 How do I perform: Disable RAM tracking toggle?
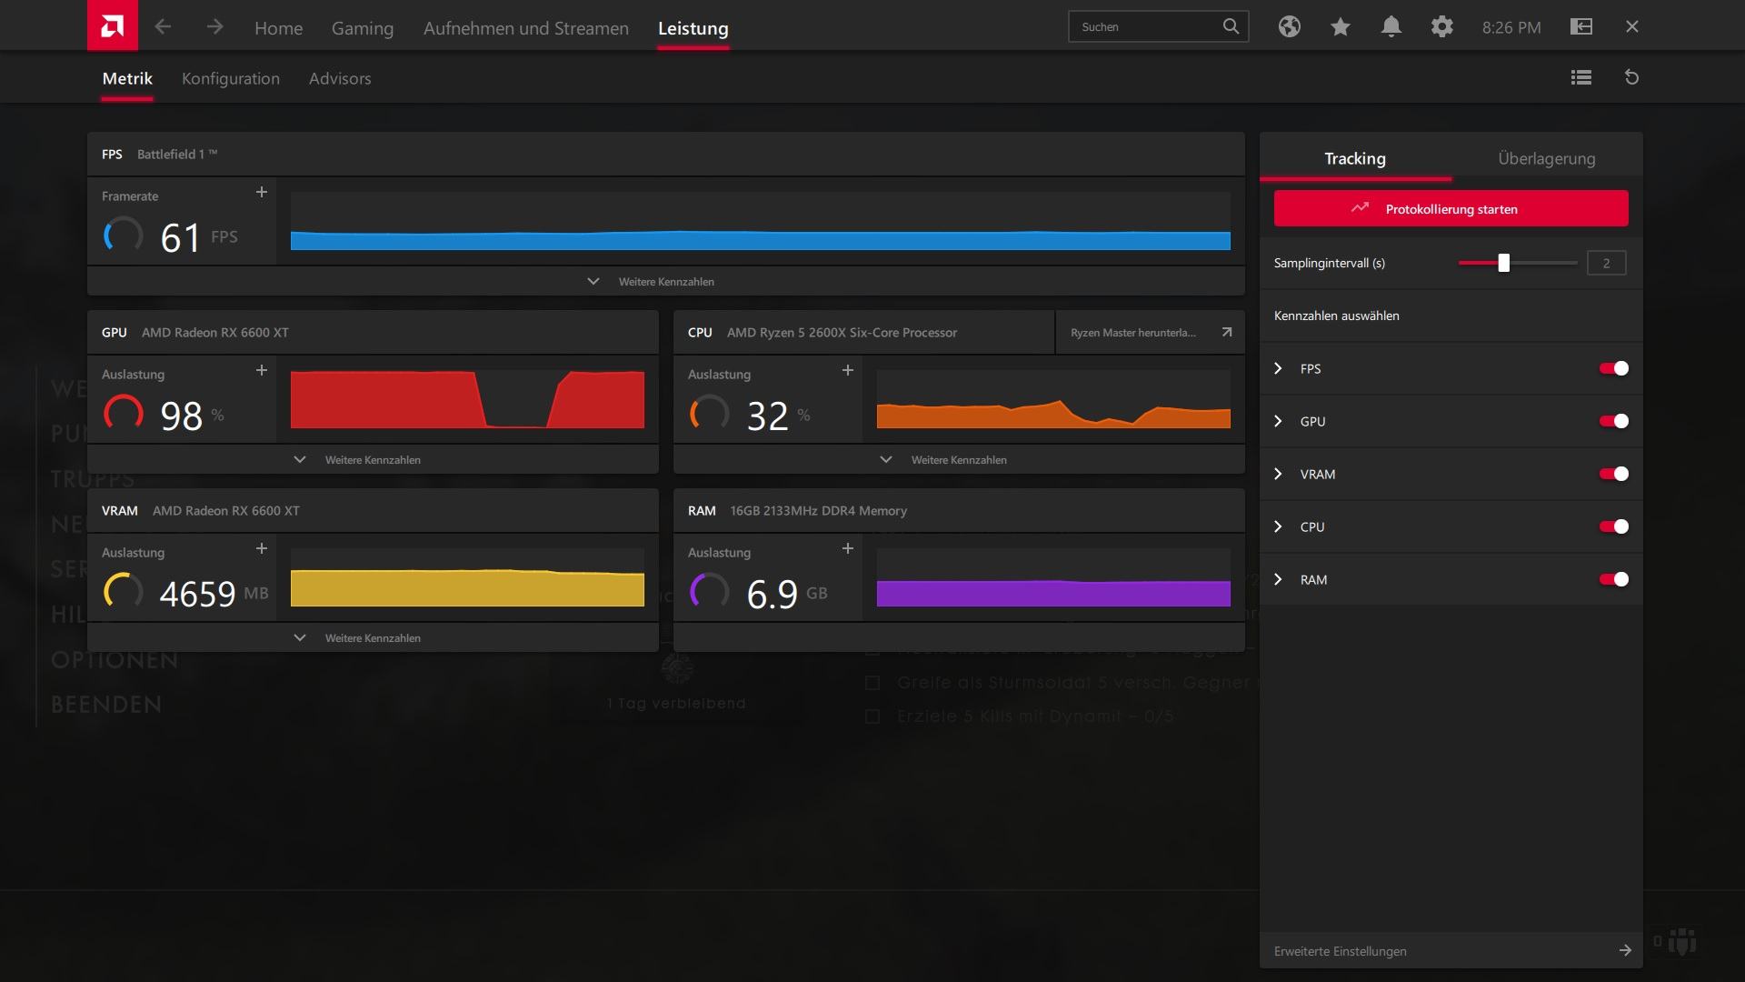[x=1614, y=579]
